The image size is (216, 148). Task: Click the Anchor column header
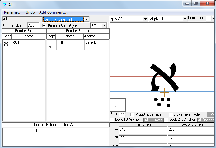click(x=96, y=36)
